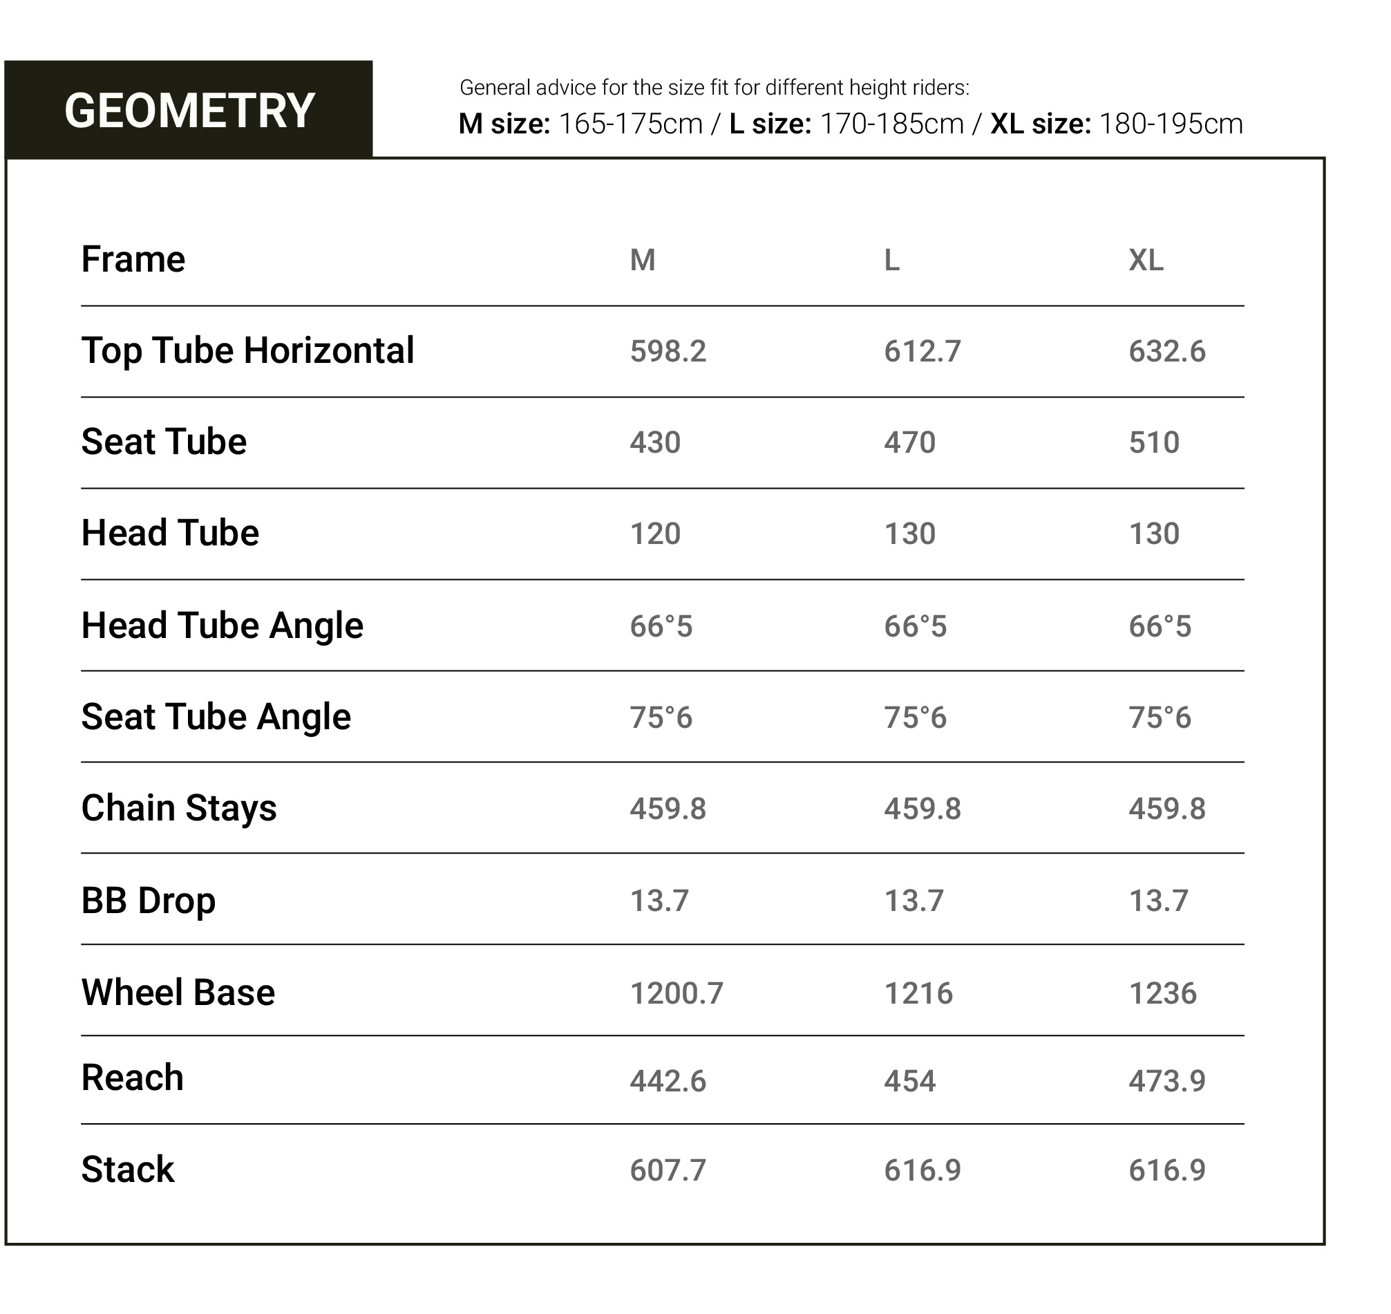This screenshot has width=1391, height=1314.
Task: Select the 473.9 reach value
Action: 1167,1081
